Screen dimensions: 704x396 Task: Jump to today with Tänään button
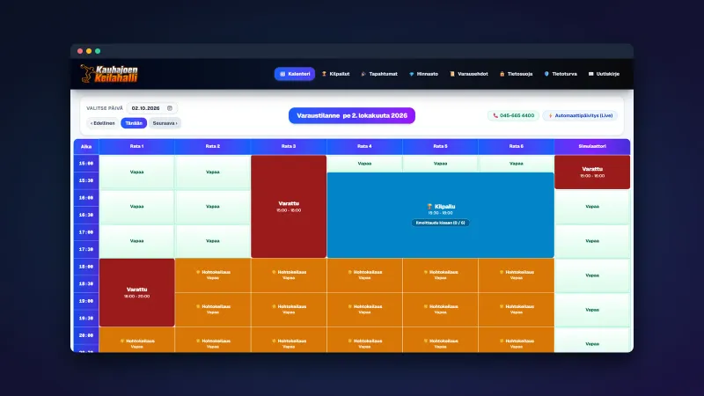tap(134, 123)
